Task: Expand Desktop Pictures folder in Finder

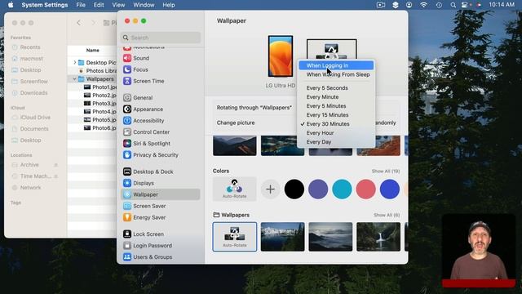Action: click(x=74, y=62)
